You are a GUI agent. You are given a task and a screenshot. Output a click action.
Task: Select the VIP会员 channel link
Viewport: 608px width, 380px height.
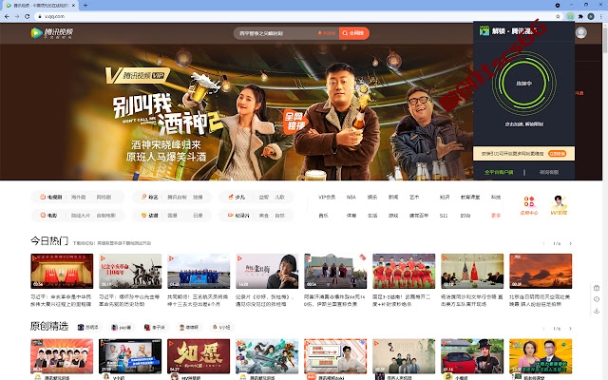pyautogui.click(x=327, y=197)
